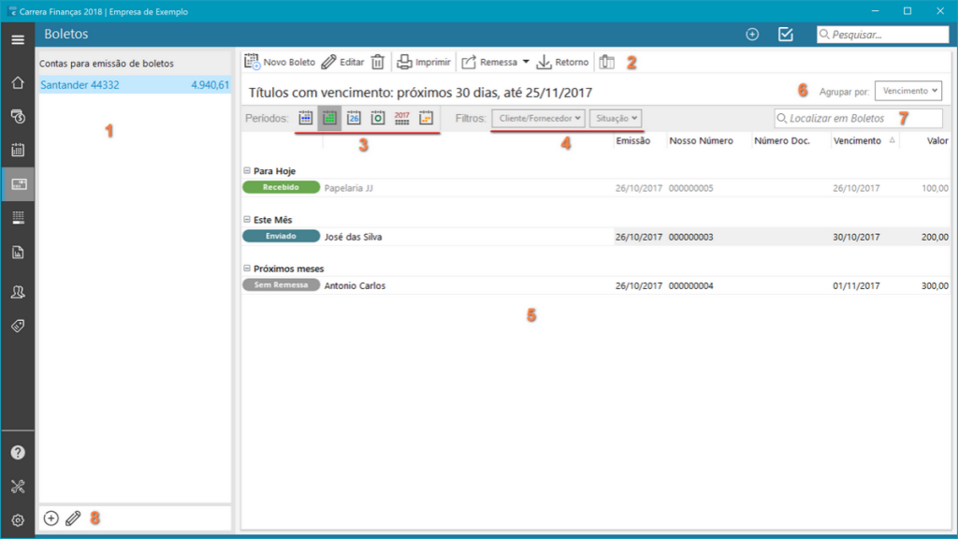Select the 2017 year period filter

click(401, 118)
